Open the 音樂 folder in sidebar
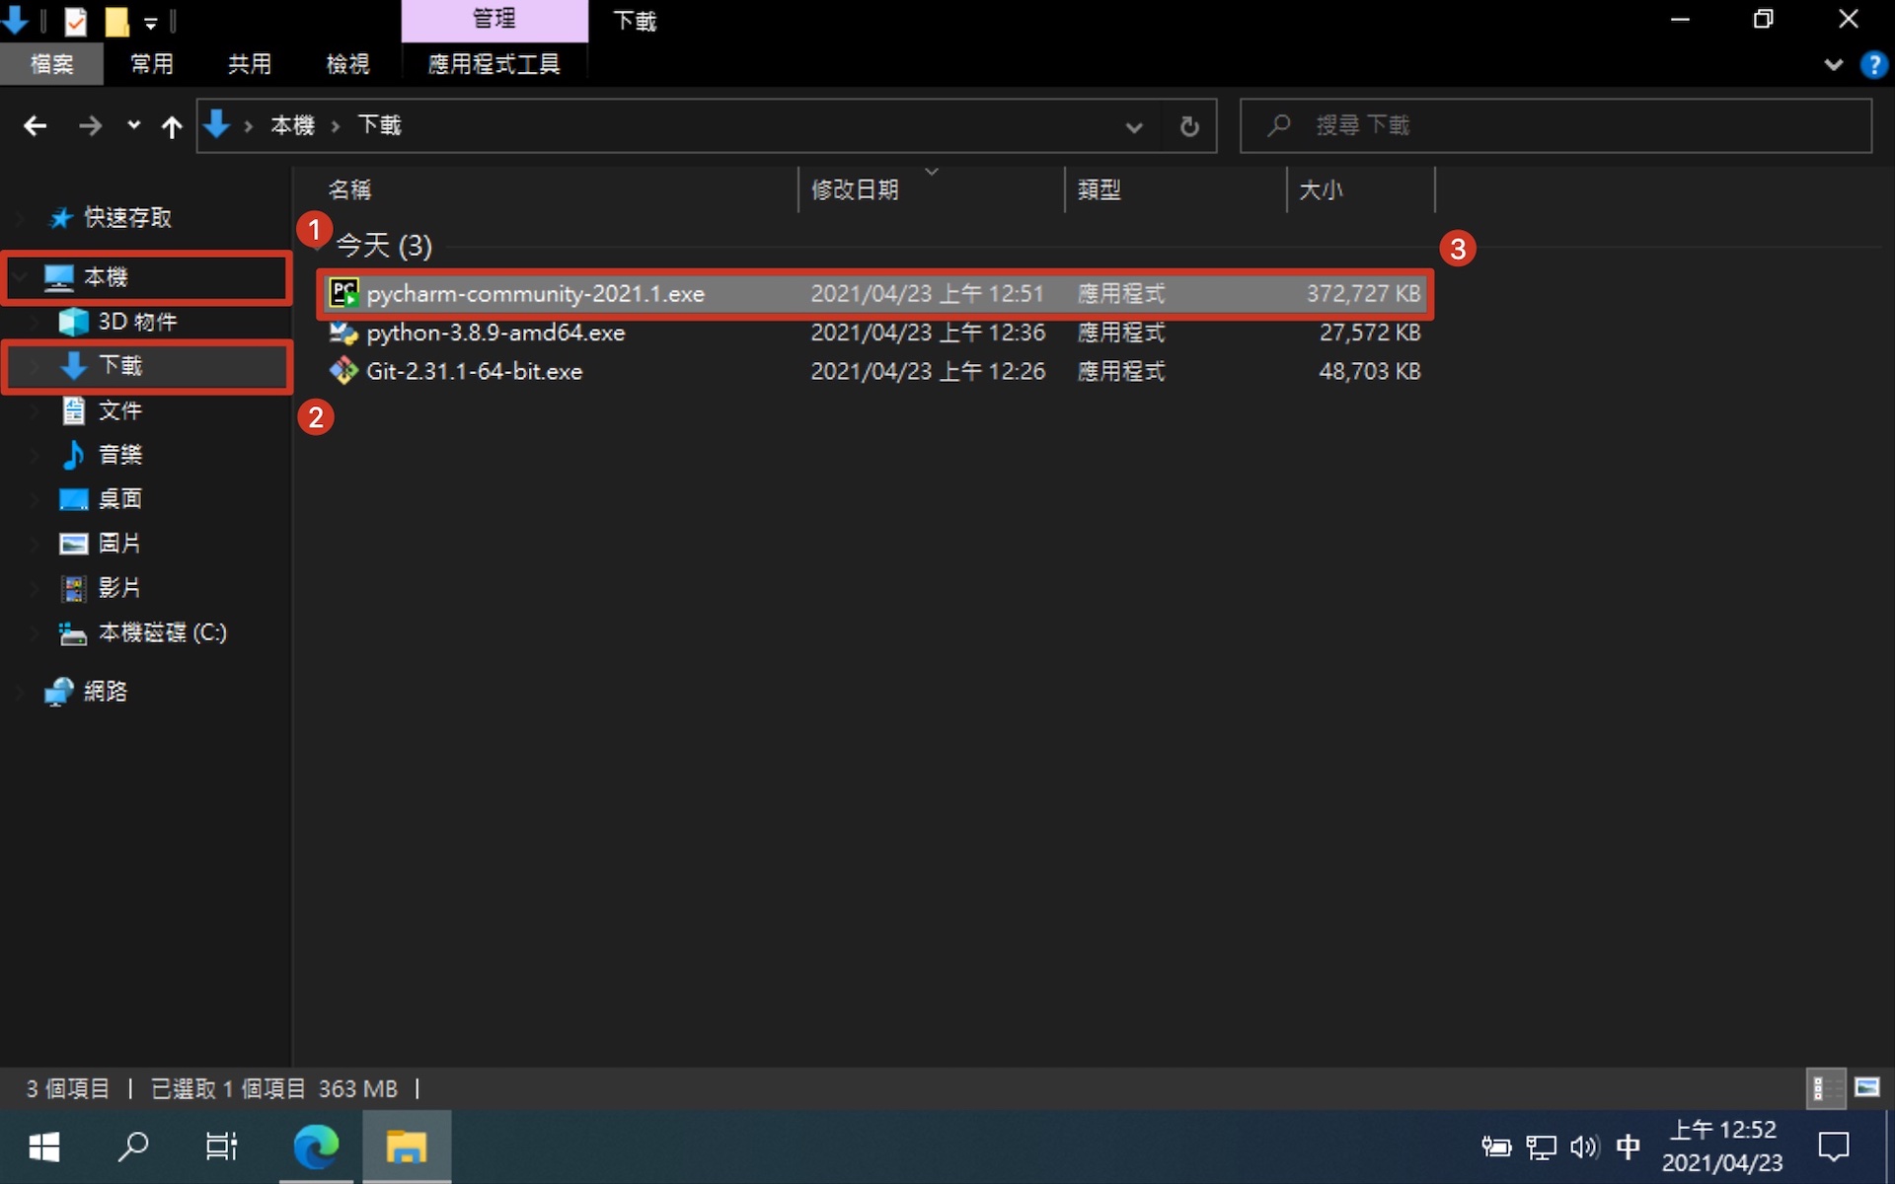Viewport: 1895px width, 1184px height. [x=120, y=455]
